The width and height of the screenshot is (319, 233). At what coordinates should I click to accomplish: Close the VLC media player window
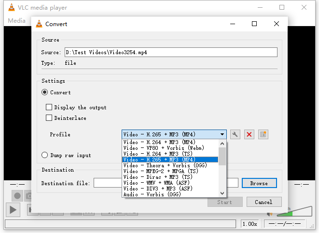pyautogui.click(x=304, y=7)
